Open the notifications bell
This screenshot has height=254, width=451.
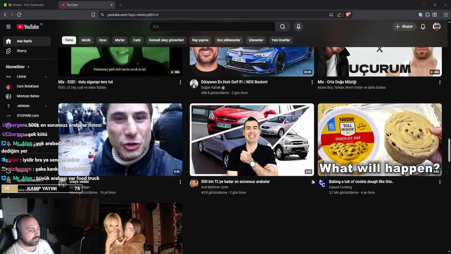pos(423,26)
